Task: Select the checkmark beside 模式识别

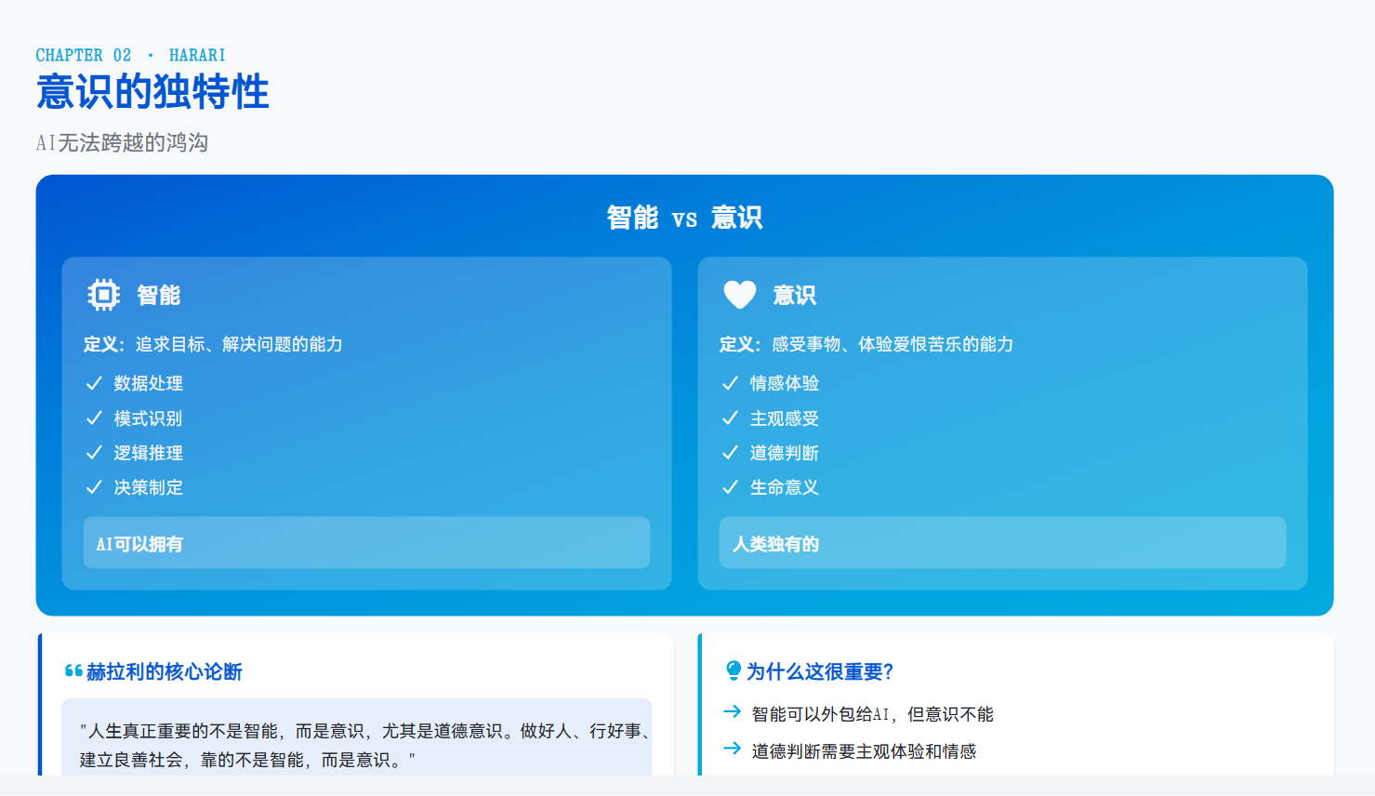Action: pos(94,418)
